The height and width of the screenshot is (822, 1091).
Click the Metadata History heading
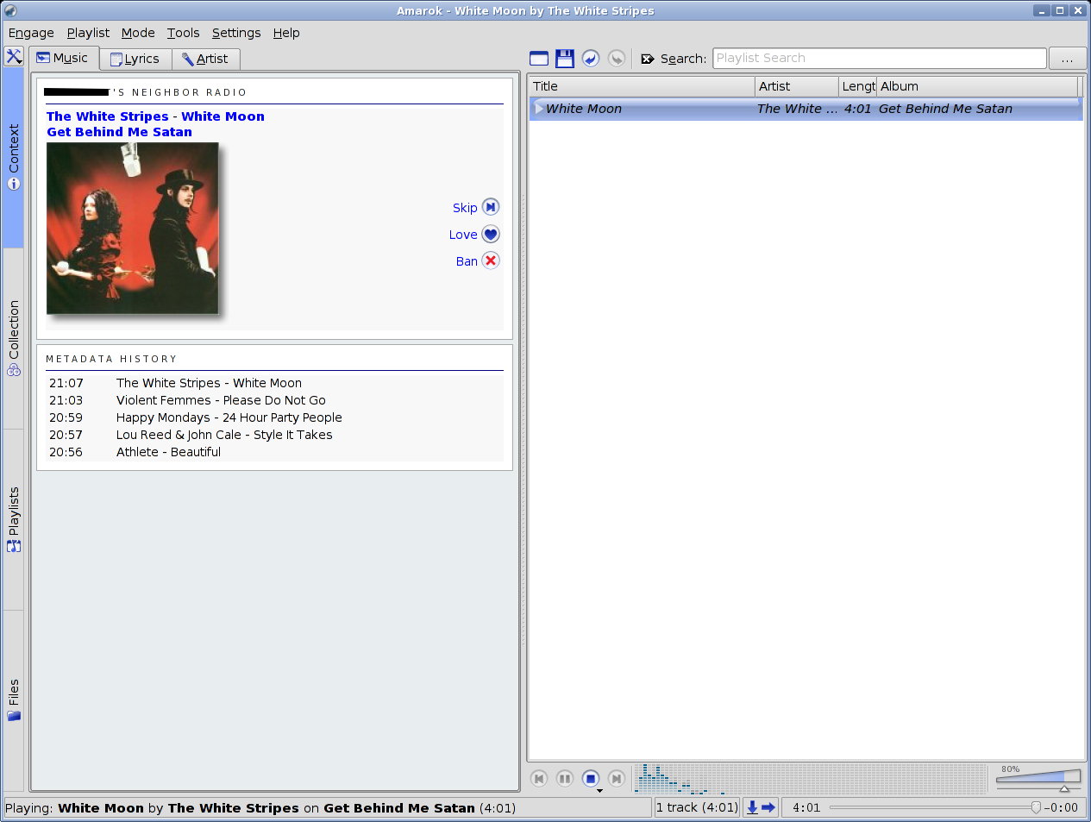pos(111,359)
